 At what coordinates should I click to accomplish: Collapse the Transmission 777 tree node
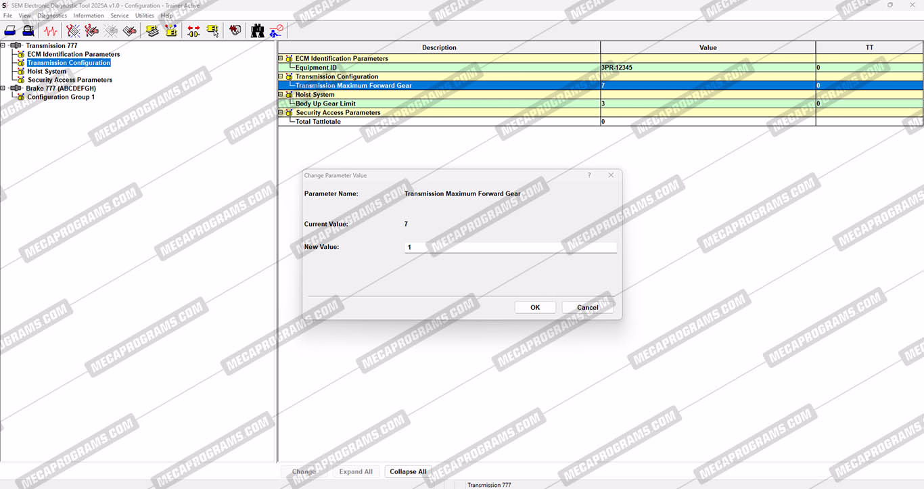click(3, 46)
